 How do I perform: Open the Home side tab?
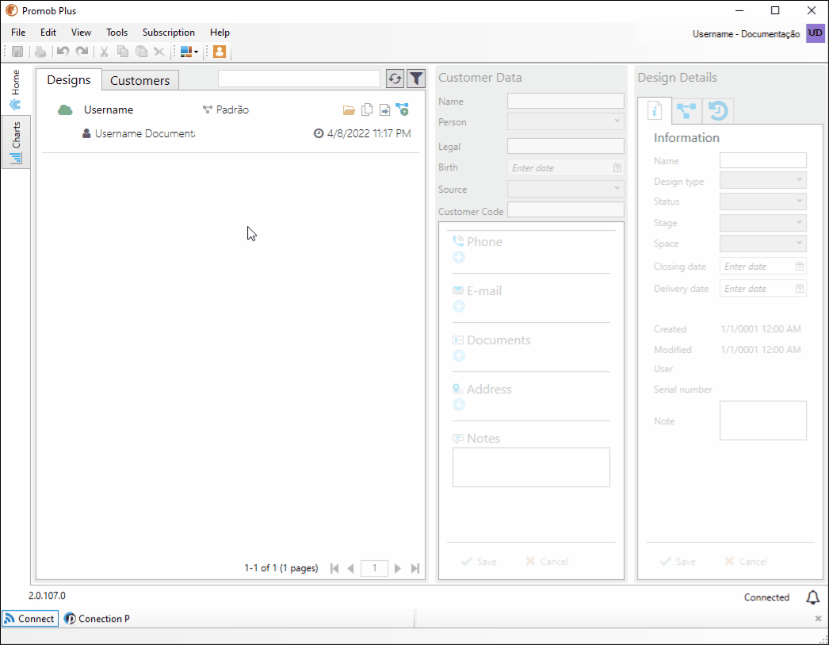15,90
